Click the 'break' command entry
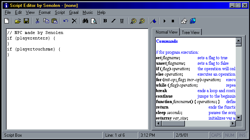Viewport: 250px width, 140px height. pos(162,91)
